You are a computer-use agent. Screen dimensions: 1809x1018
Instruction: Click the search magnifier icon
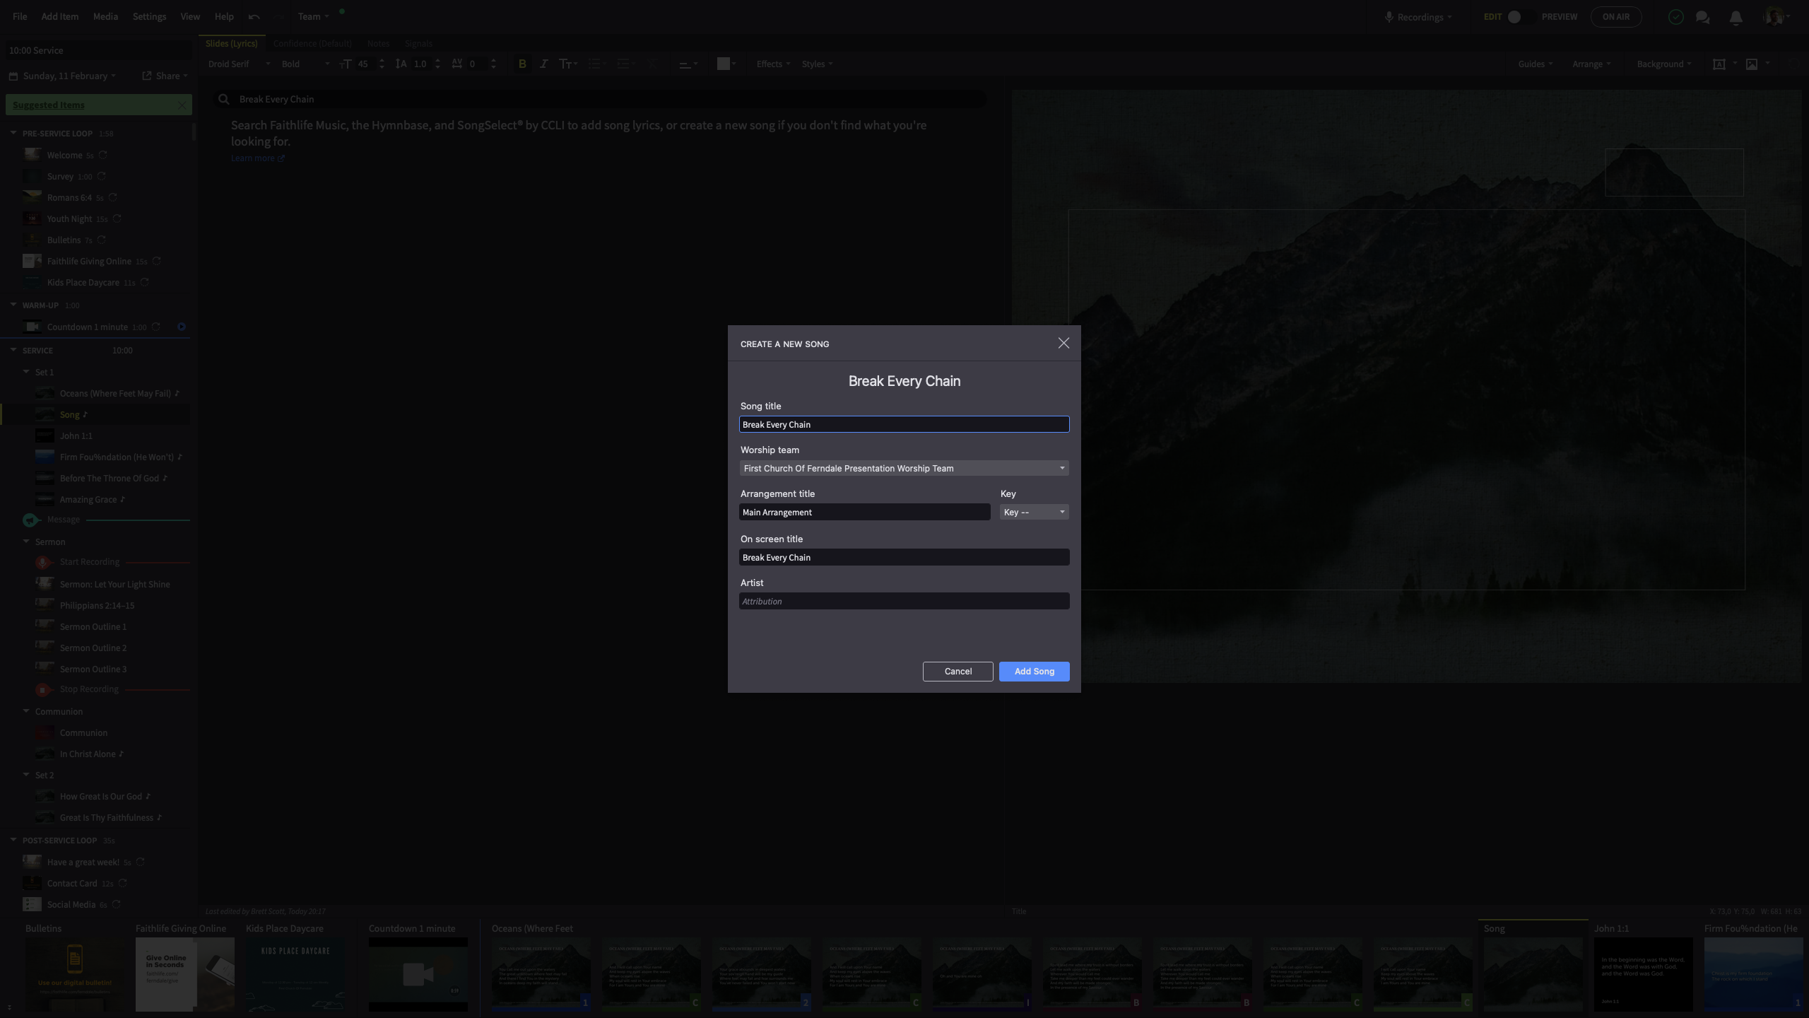(x=224, y=99)
